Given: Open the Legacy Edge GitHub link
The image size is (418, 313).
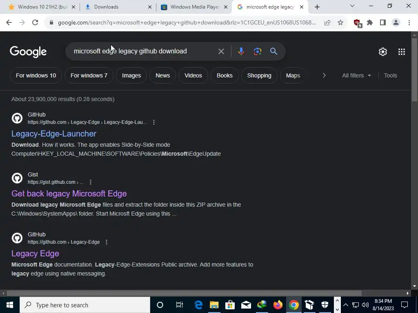Looking at the screenshot, I should (x=35, y=253).
